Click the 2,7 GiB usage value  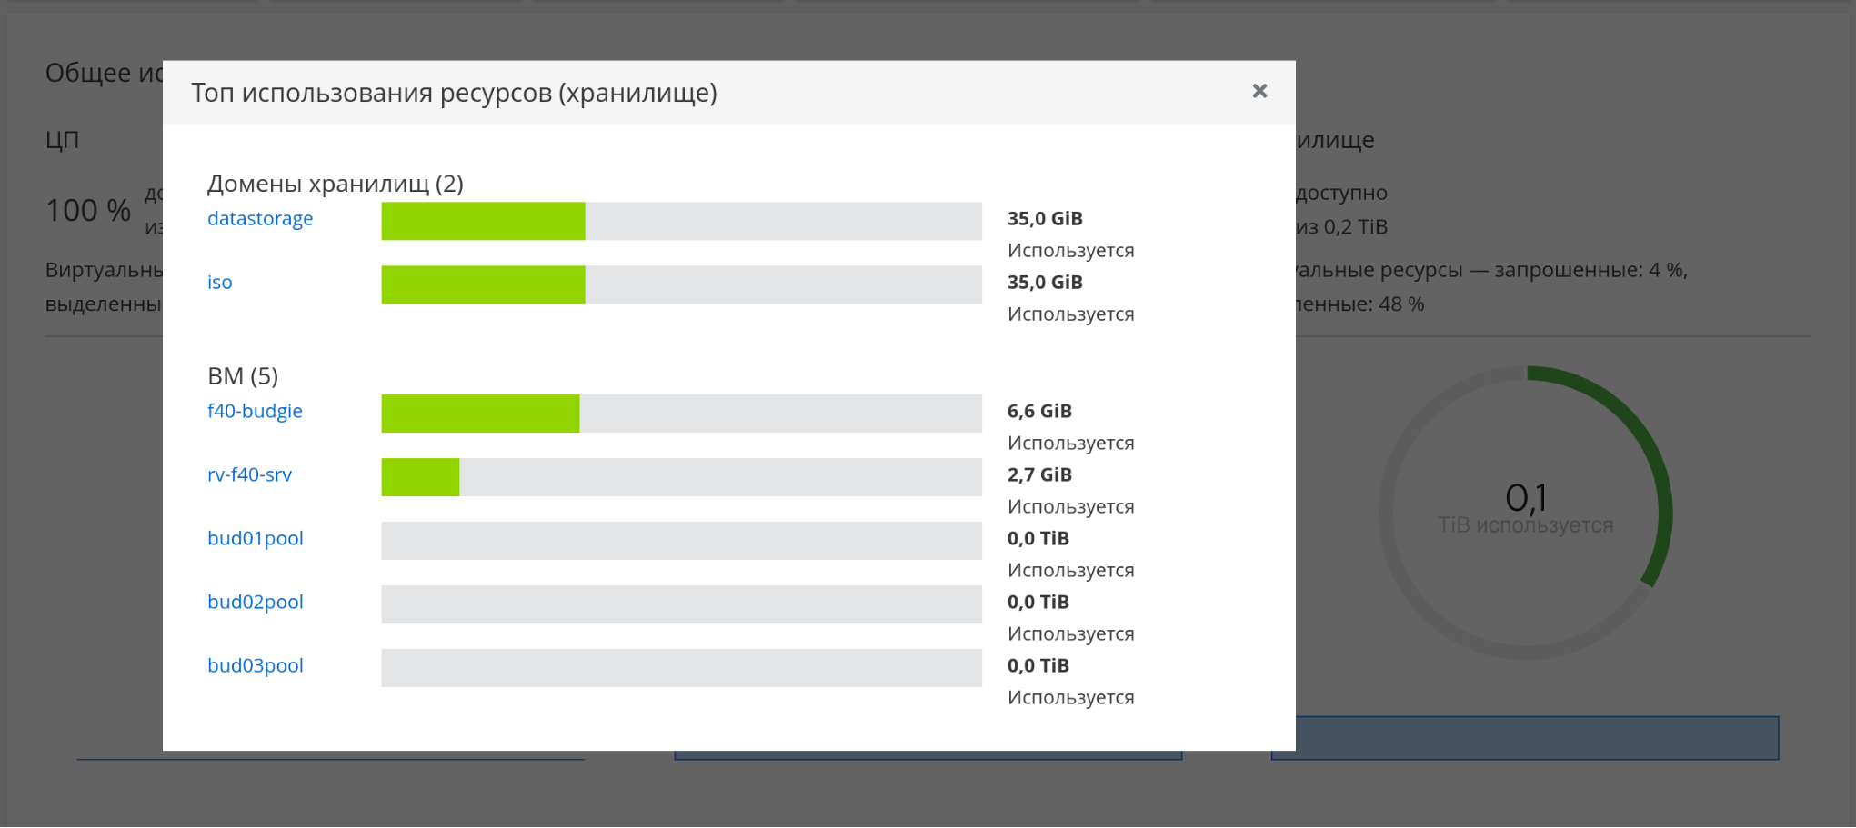pos(1039,474)
